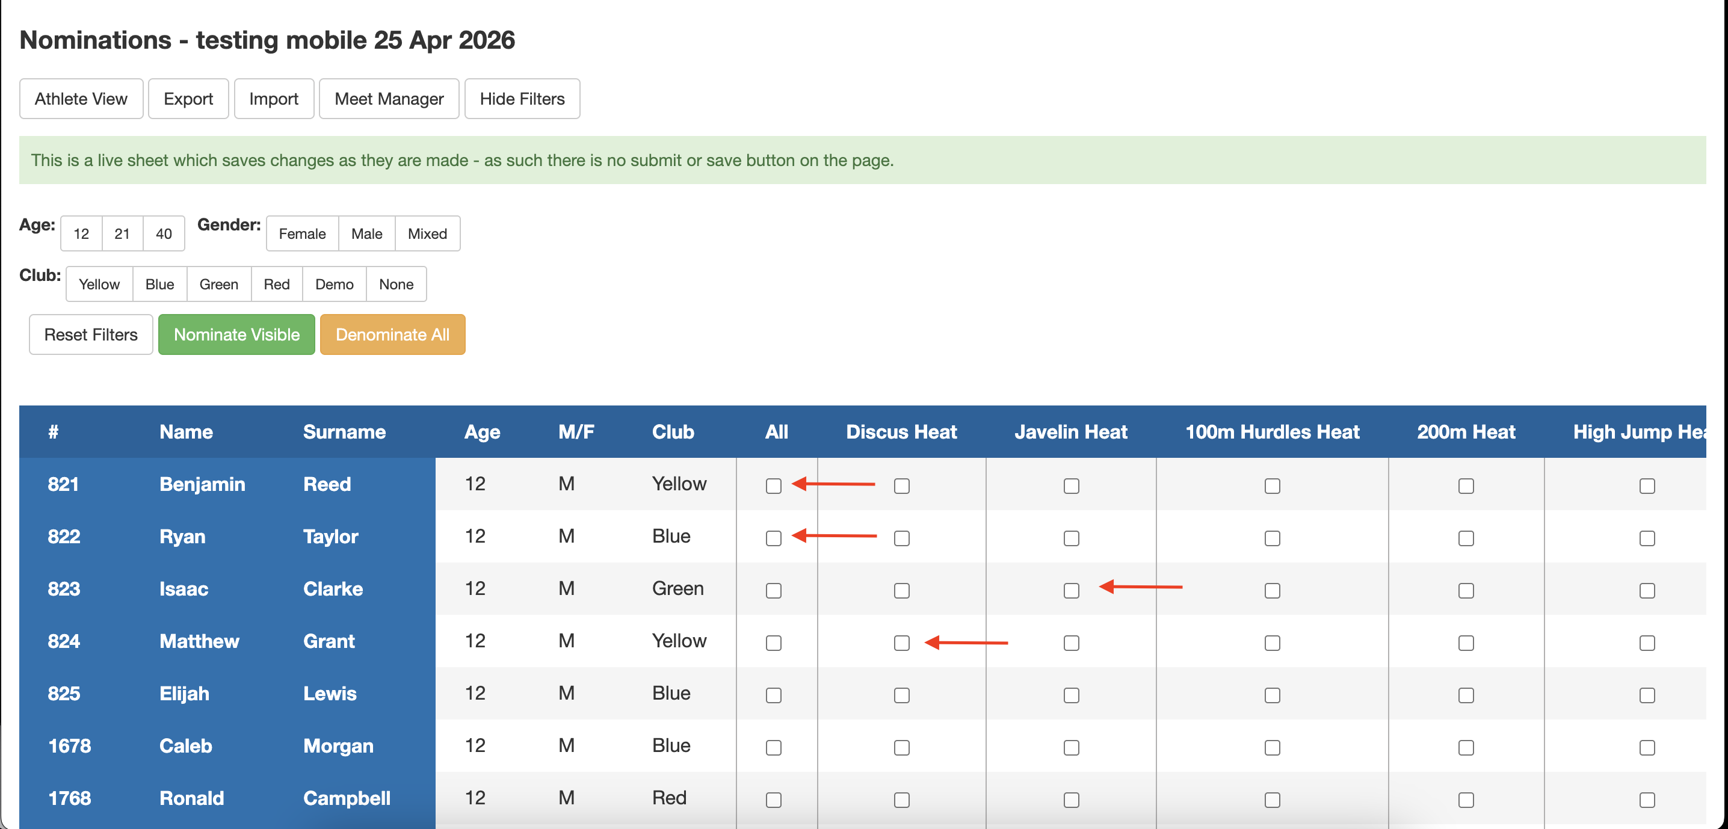Click the Age column header
1728x829 pixels.
(x=483, y=432)
